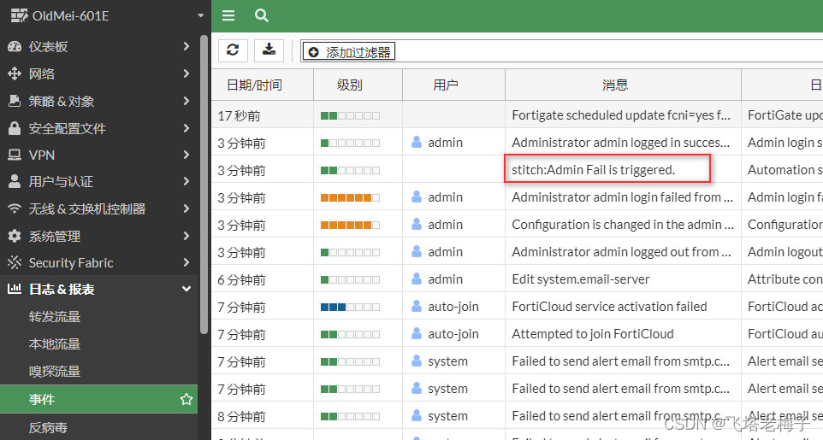Click user icon in Edit system.email-server row
823x440 pixels.
coord(417,279)
